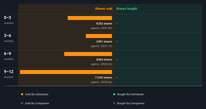Click the 3–6 months orange bar
The image size is (206, 109).
99,36
